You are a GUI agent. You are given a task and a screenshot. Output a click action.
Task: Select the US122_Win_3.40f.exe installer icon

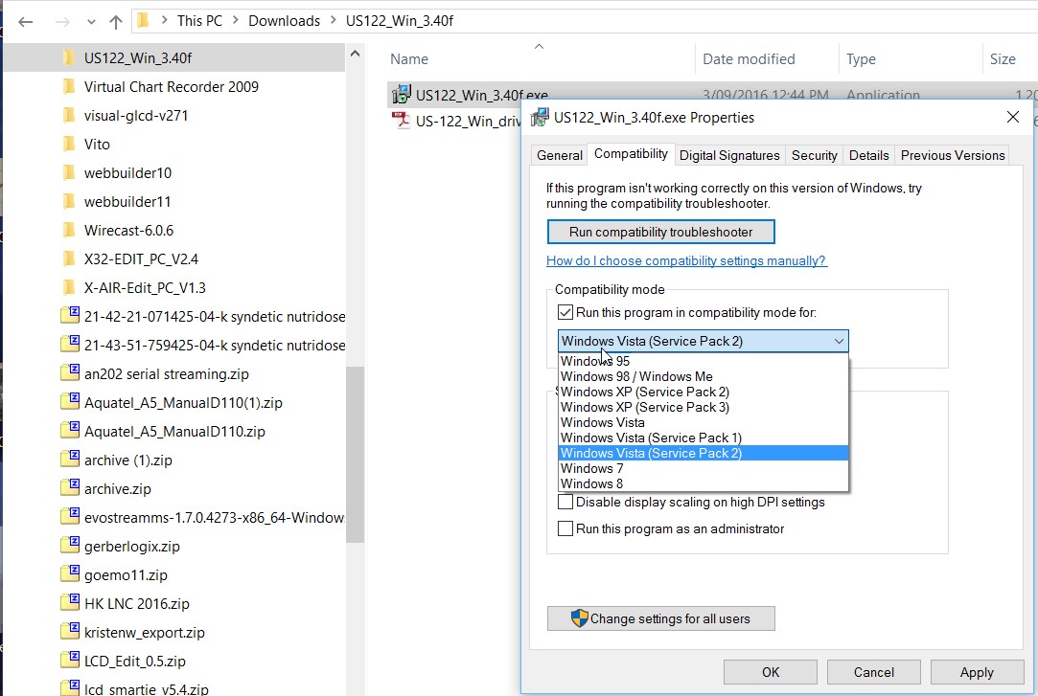[x=402, y=94]
